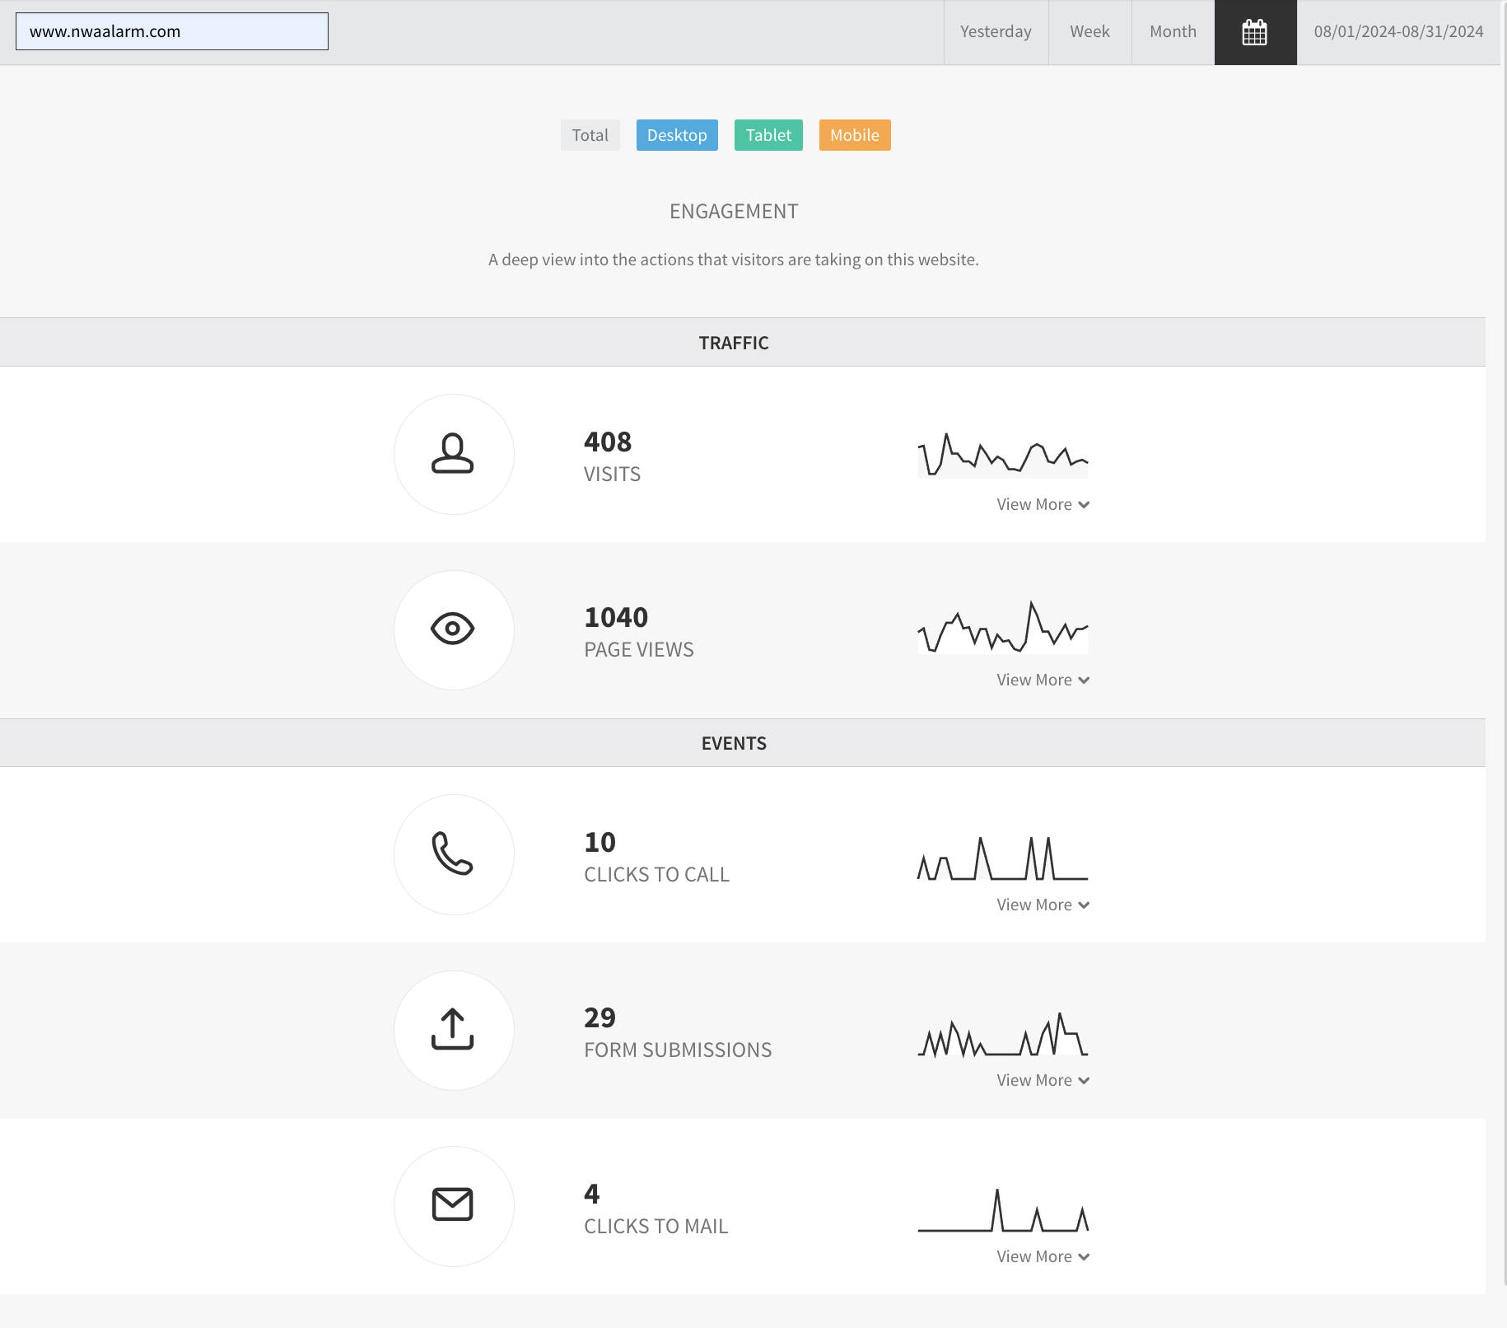Click the form submissions upload icon
This screenshot has width=1507, height=1328.
tap(453, 1029)
